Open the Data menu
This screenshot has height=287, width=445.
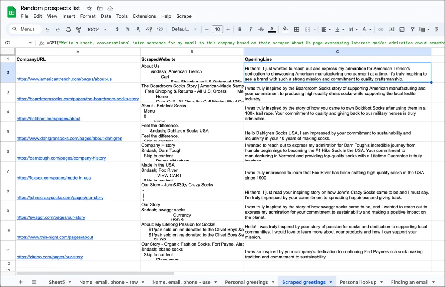click(106, 16)
